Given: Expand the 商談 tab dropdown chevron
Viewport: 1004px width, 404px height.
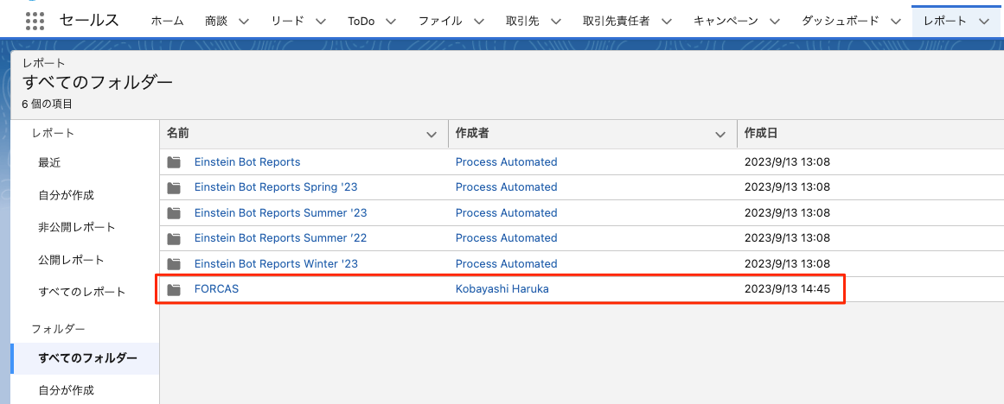Looking at the screenshot, I should click(243, 22).
